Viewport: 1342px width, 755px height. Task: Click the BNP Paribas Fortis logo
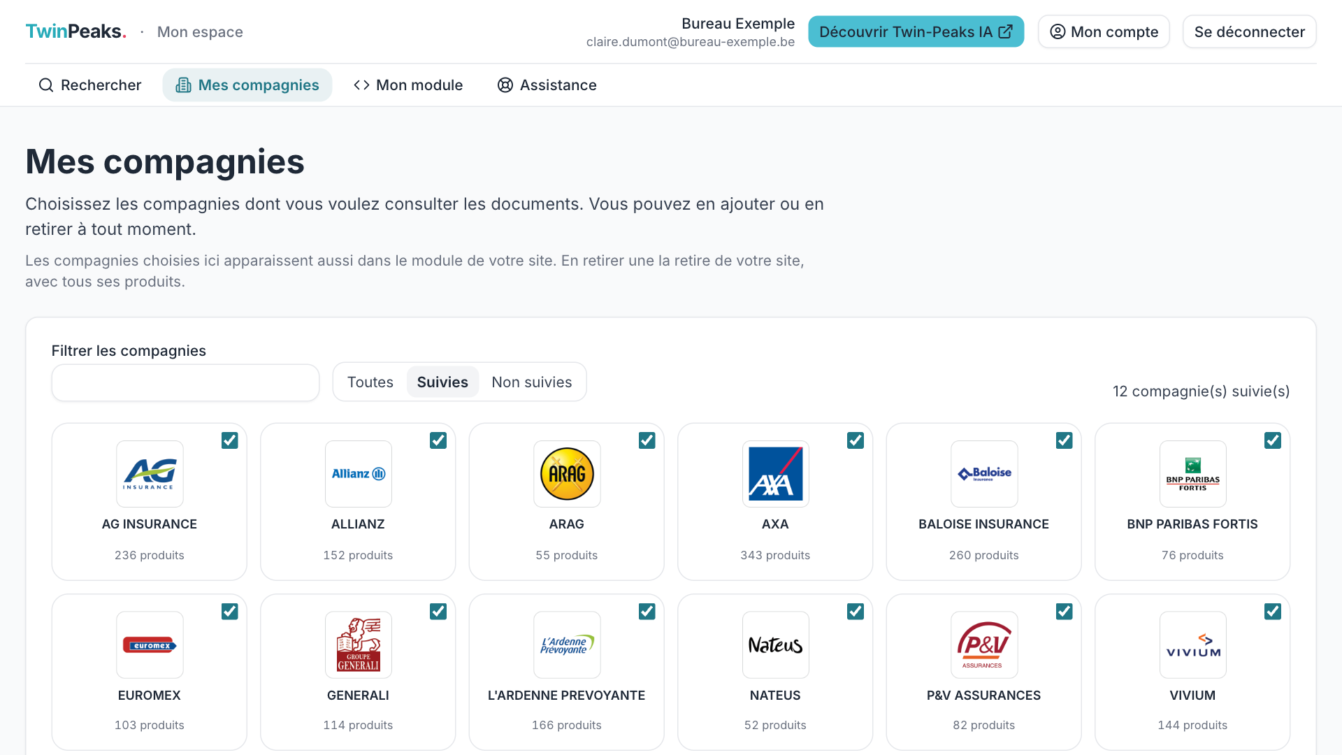1193,474
